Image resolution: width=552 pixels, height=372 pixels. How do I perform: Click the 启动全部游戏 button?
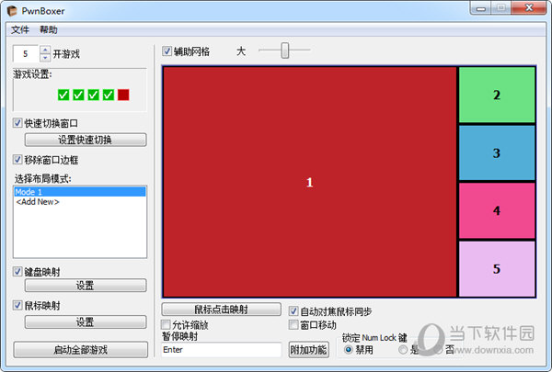(x=80, y=349)
